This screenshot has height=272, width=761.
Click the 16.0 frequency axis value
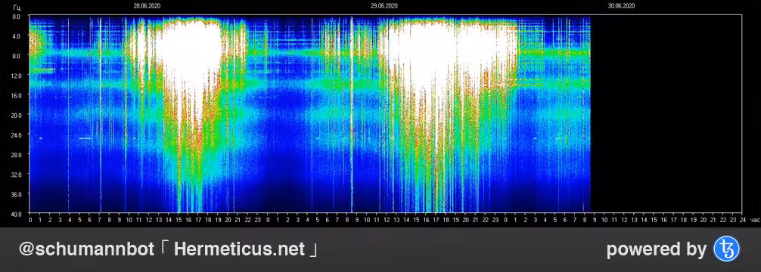[x=17, y=95]
